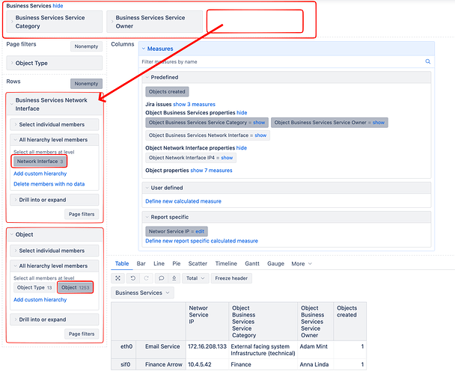The height and width of the screenshot is (374, 455).
Task: Click Add custom hierarchy under Object
Action: click(40, 300)
